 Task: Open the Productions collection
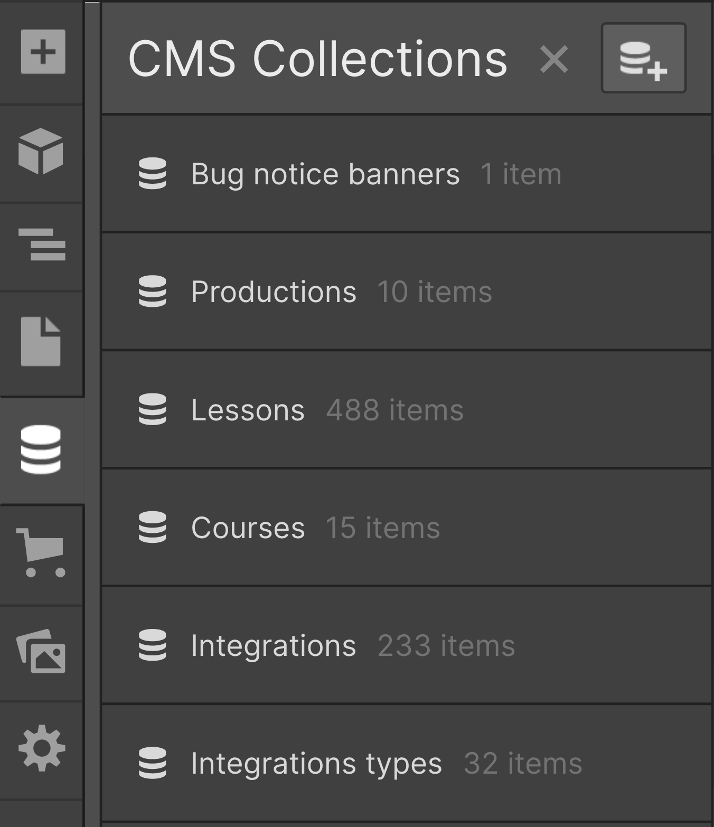coord(407,292)
